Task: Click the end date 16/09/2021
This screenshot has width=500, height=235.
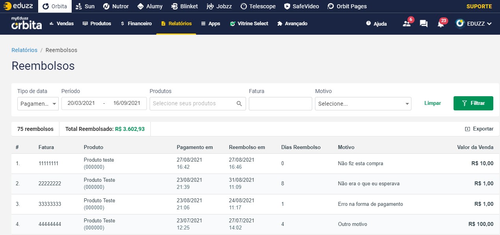Action: [127, 103]
